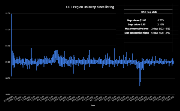Click the lowest bar near 6/16/2021
This screenshot has height=111, width=180.
[x=140, y=74]
